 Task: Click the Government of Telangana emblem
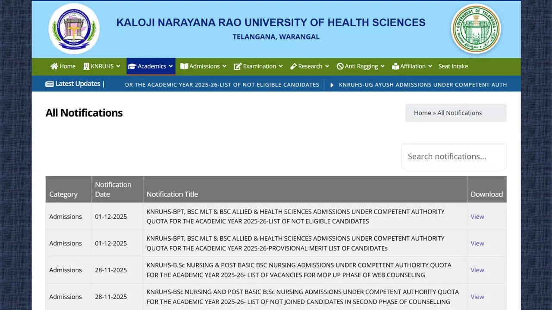[476, 29]
